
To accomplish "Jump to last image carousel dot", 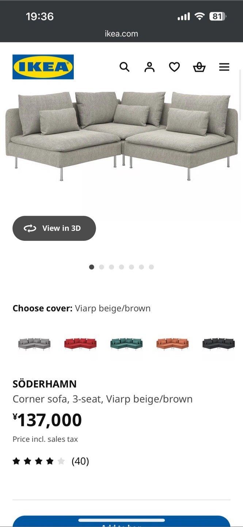I will pyautogui.click(x=151, y=267).
